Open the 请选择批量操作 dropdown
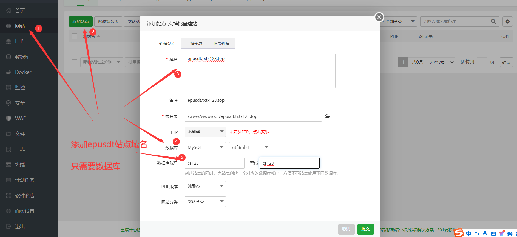Viewport: 517px width, 237px height. [x=101, y=62]
